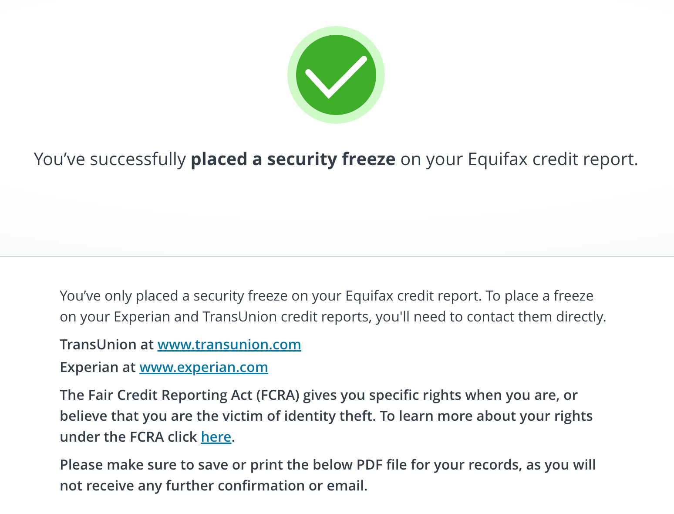Click the bold "placed a security freeze" text

coord(293,159)
